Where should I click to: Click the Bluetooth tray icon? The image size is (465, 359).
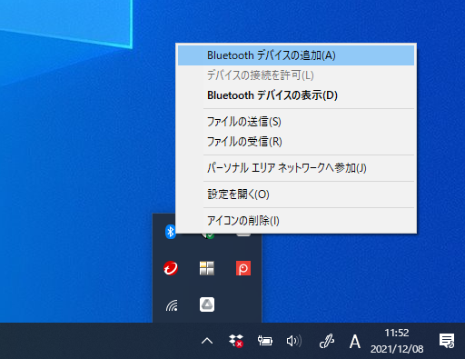(x=171, y=232)
